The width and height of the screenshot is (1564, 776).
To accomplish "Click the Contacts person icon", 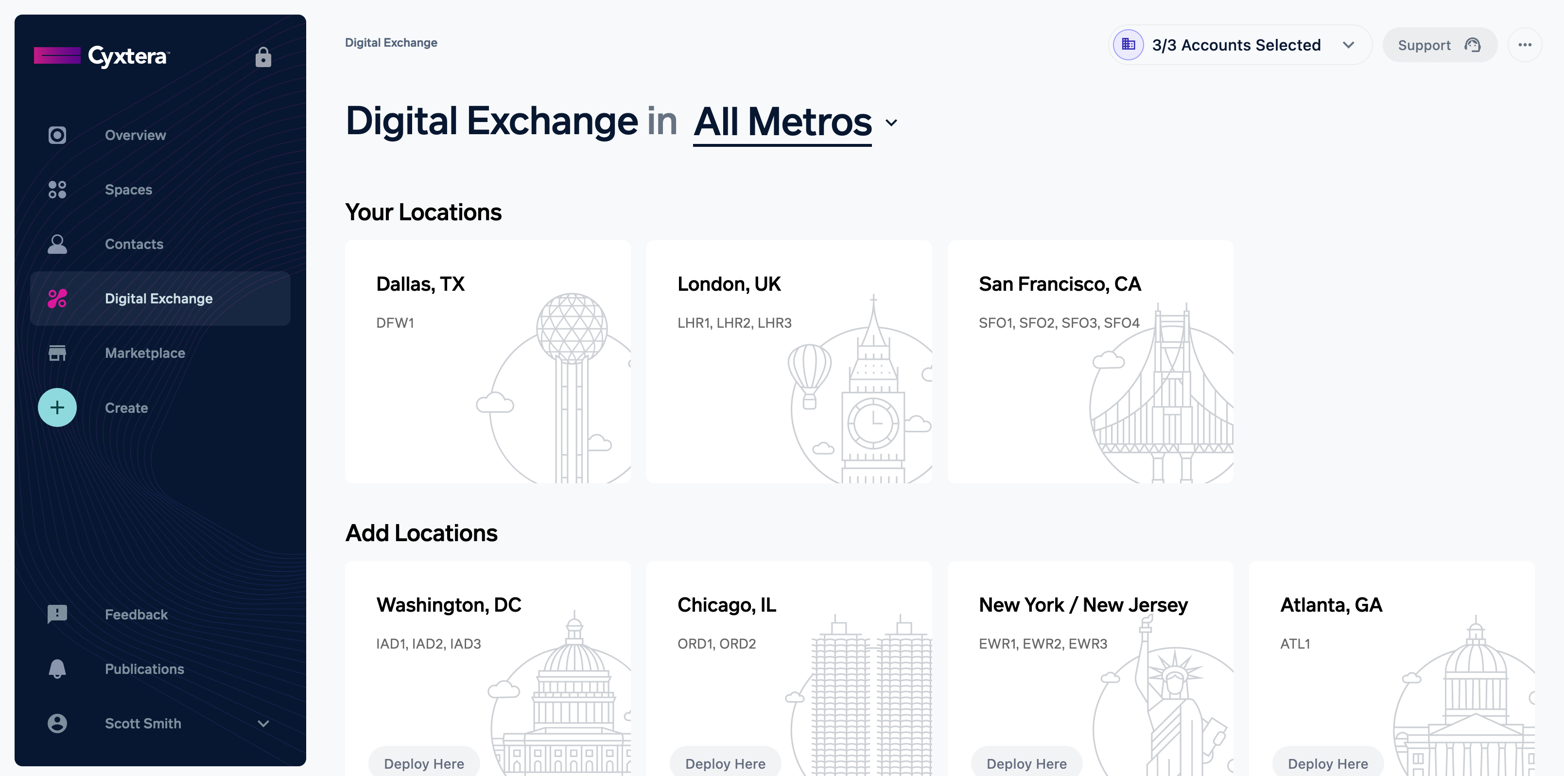I will tap(57, 244).
